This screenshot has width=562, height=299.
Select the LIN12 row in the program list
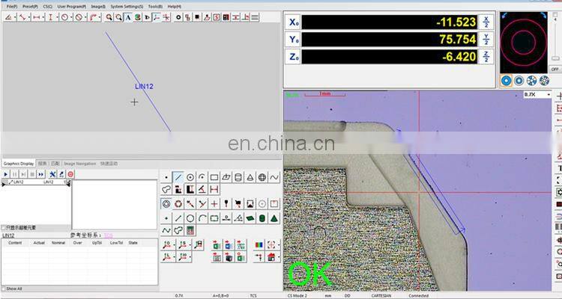36,182
